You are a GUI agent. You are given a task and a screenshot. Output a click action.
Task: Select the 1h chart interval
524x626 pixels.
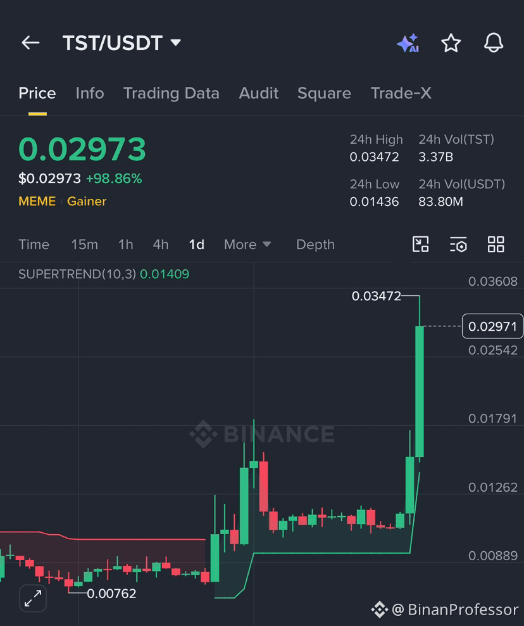(125, 245)
